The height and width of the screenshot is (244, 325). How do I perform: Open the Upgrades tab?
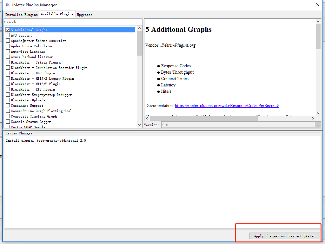[x=84, y=15]
